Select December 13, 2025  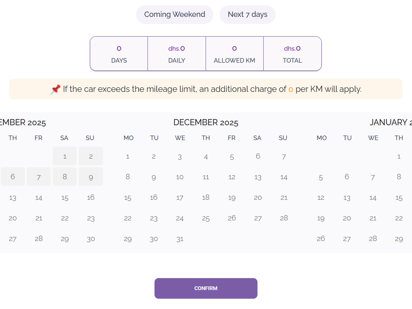click(258, 177)
